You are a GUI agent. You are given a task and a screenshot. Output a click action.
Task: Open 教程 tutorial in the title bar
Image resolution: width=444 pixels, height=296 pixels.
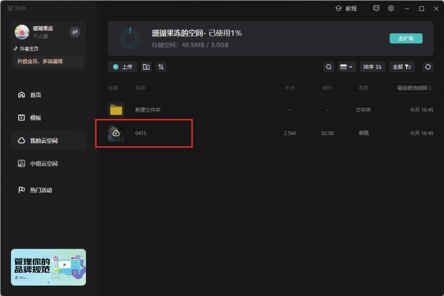point(346,8)
